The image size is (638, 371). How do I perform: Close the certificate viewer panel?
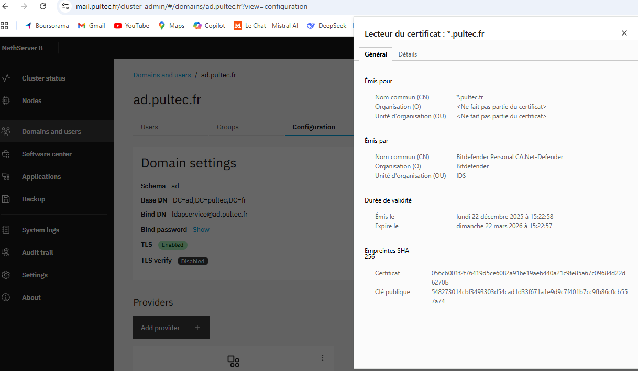click(624, 33)
